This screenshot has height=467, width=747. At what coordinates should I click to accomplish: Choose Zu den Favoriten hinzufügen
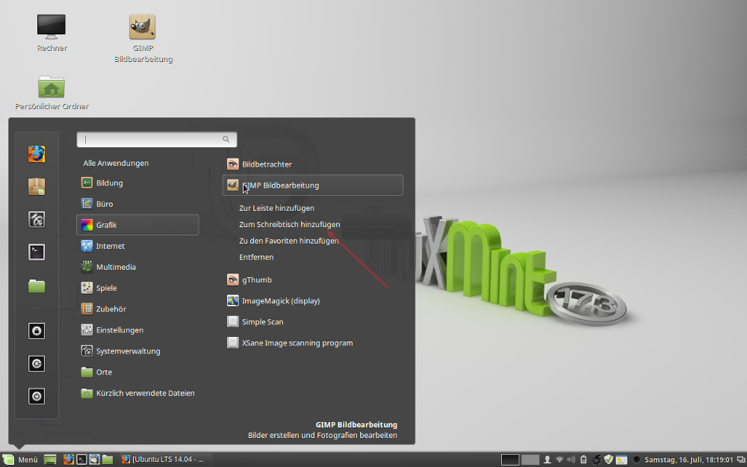point(288,241)
